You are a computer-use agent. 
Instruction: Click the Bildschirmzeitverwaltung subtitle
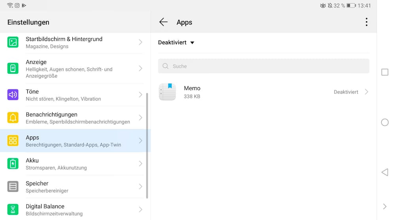click(54, 214)
